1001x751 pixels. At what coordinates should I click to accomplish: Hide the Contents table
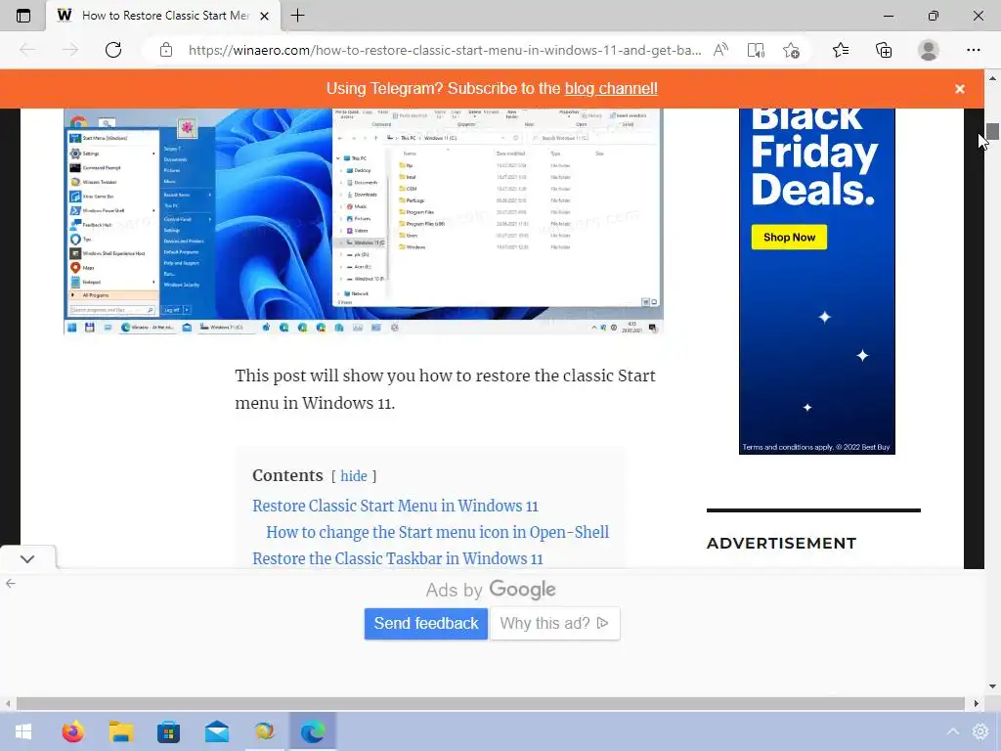click(x=354, y=476)
